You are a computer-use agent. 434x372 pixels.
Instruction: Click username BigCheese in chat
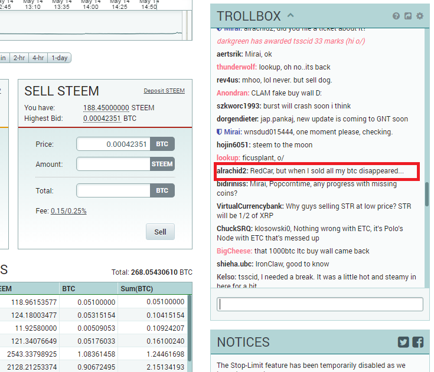coord(234,251)
